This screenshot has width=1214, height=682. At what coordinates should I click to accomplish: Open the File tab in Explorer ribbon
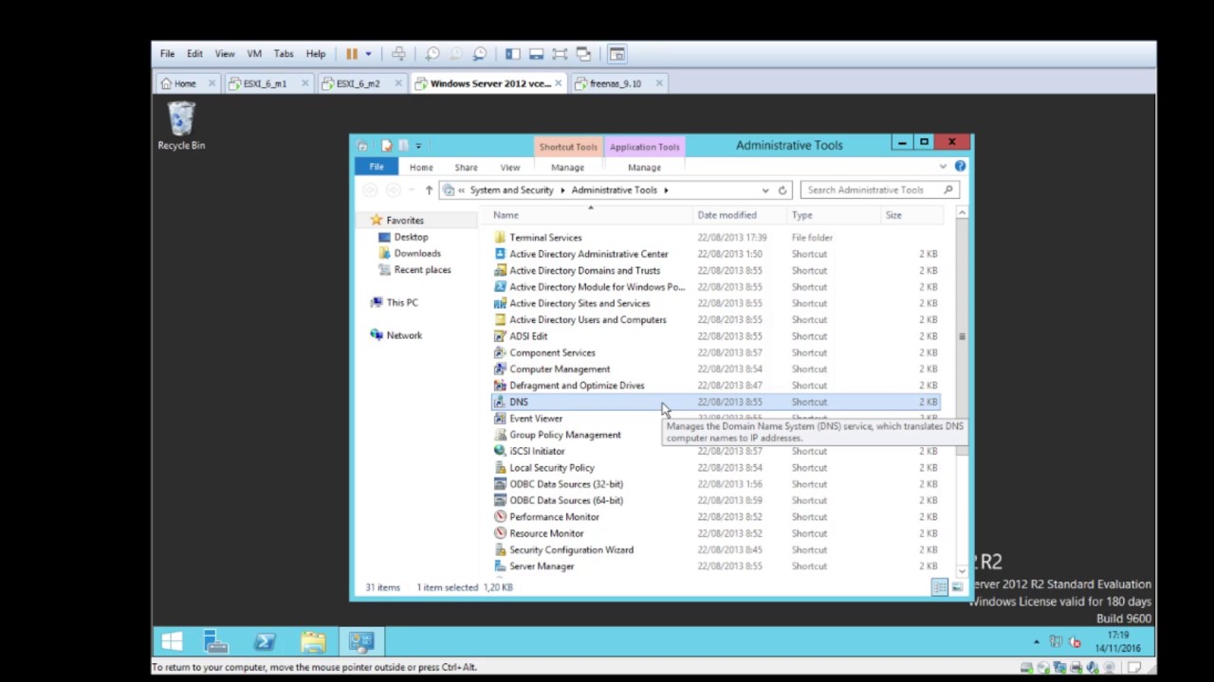pyautogui.click(x=377, y=168)
